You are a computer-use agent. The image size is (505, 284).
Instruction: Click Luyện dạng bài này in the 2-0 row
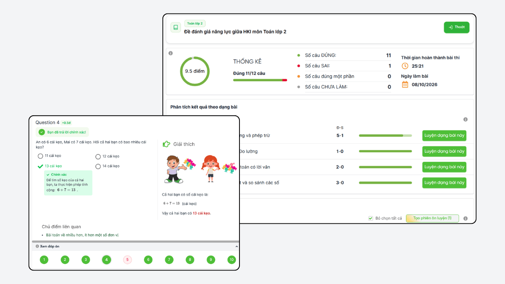[x=444, y=167]
